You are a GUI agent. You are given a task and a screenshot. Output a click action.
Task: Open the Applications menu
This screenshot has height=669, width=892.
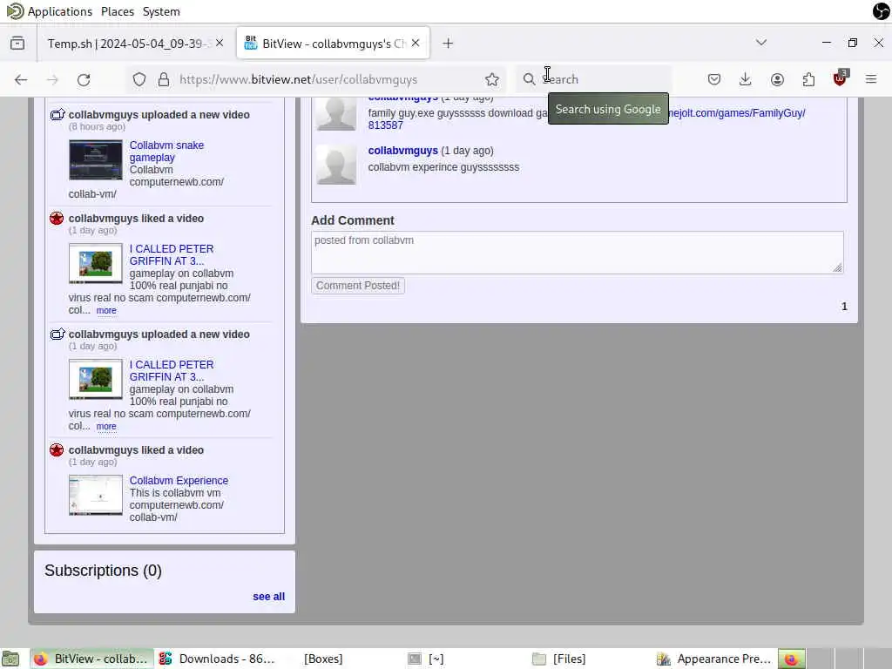pos(49,11)
